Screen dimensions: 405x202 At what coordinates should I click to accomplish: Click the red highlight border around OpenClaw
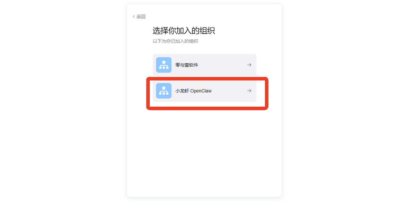[207, 79]
